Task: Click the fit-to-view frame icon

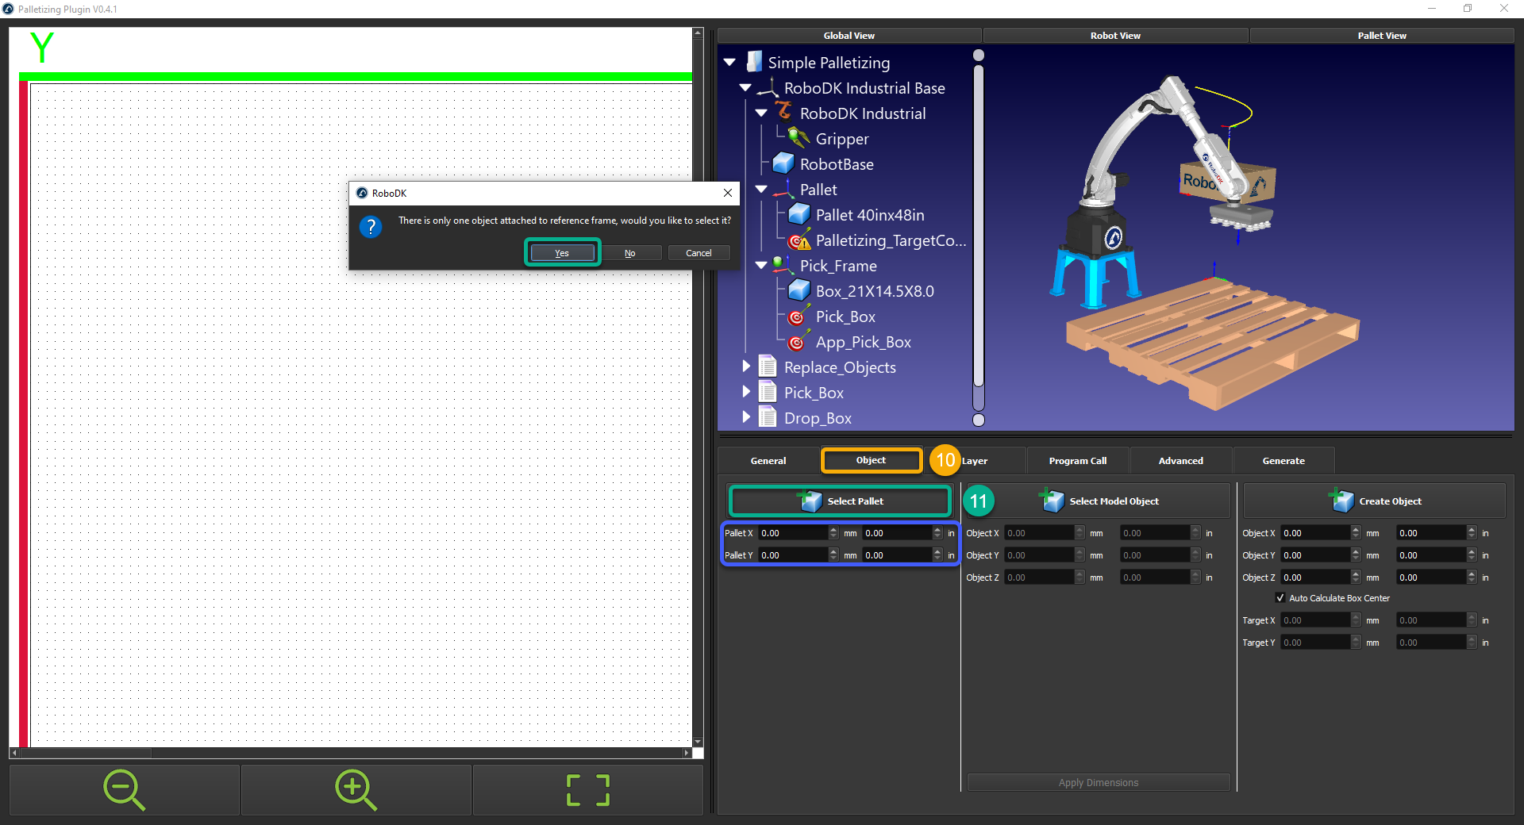Action: [587, 789]
